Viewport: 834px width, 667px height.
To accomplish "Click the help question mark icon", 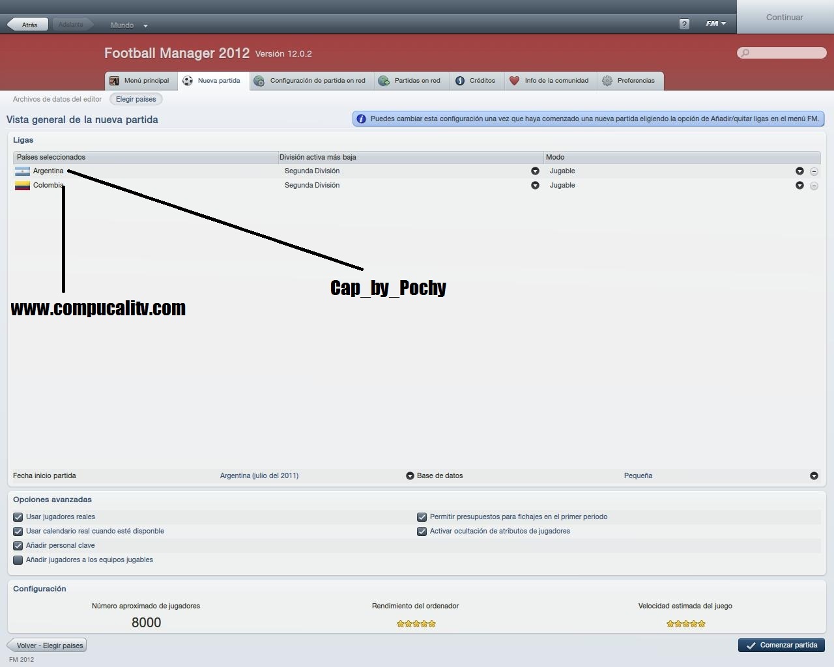I will pyautogui.click(x=683, y=23).
